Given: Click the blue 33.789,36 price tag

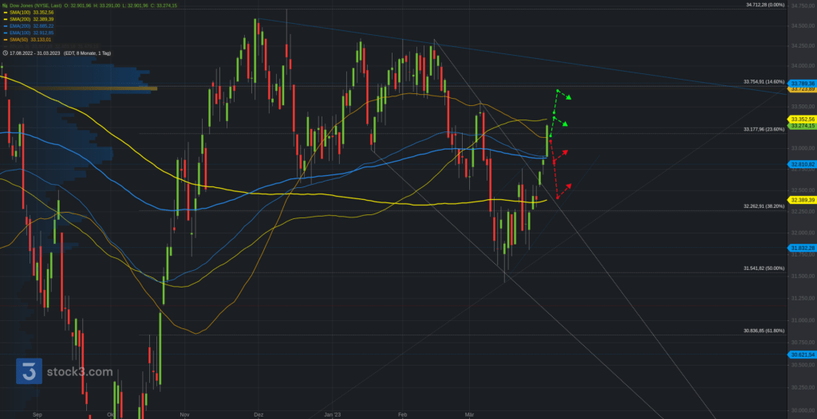Looking at the screenshot, I should 803,84.
